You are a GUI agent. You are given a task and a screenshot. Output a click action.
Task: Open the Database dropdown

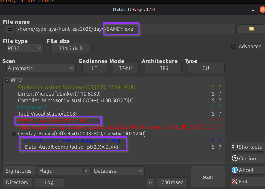119,170
